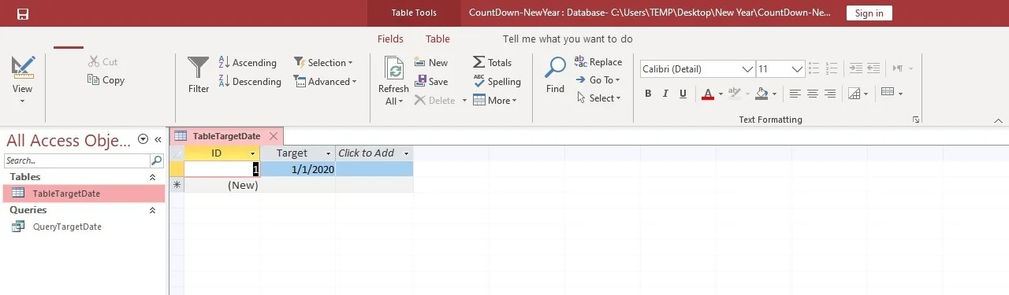
Task: Sort the column Descending
Action: pos(249,81)
